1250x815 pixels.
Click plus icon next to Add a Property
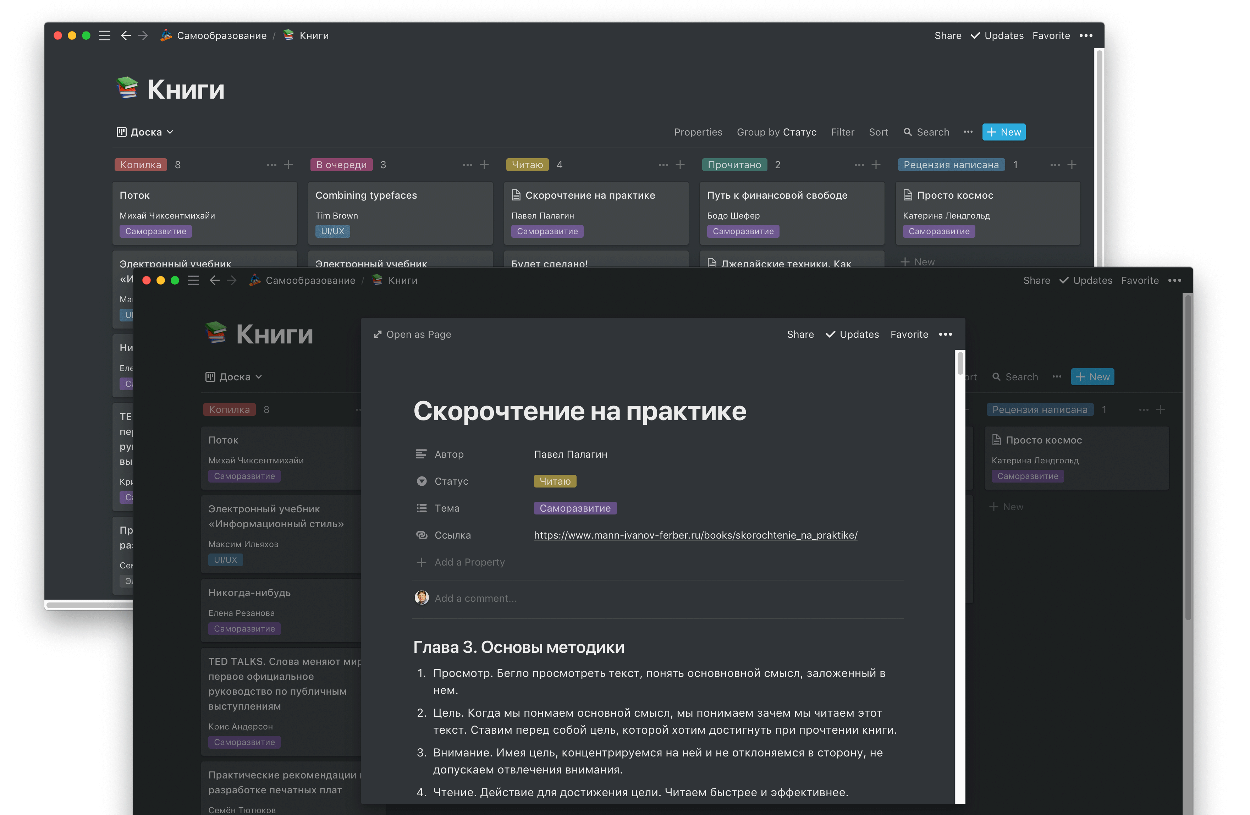pos(421,562)
